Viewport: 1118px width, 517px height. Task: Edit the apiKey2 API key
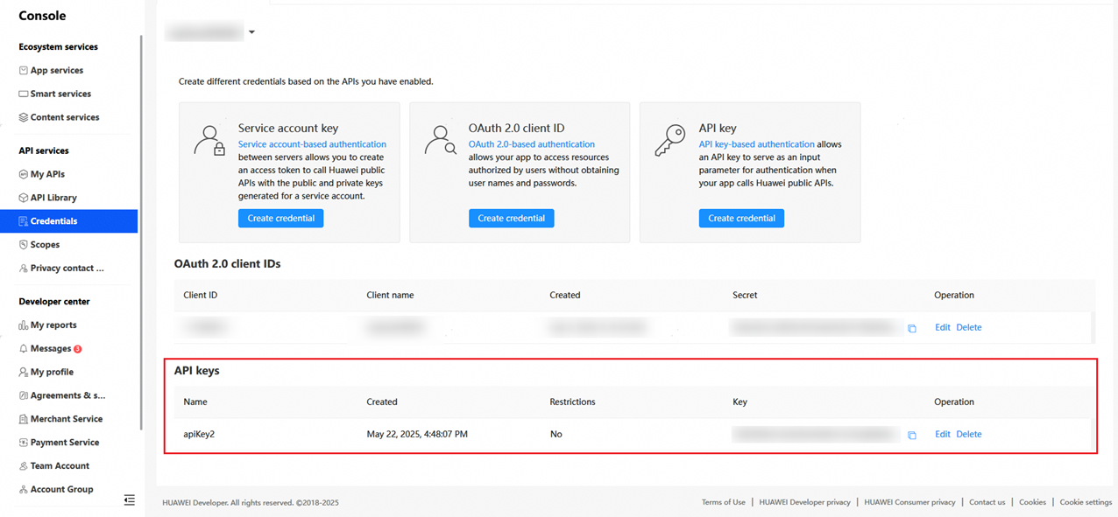pyautogui.click(x=943, y=434)
